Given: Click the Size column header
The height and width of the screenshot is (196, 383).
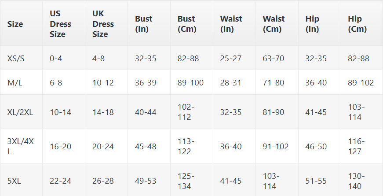Looking at the screenshot, I should coord(15,24).
